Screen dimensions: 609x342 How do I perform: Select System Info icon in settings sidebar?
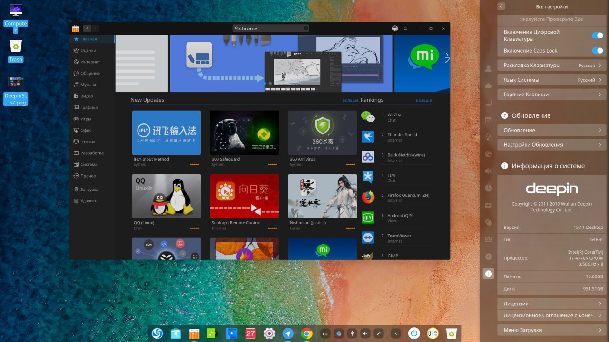488,274
